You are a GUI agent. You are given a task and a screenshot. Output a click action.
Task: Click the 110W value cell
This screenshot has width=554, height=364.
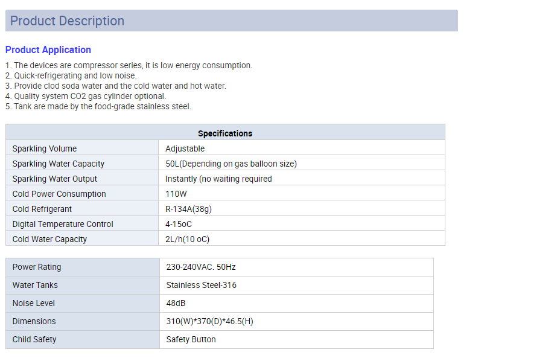point(177,194)
